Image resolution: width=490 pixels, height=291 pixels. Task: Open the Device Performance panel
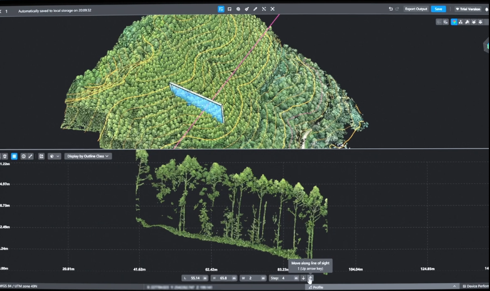coord(475,286)
